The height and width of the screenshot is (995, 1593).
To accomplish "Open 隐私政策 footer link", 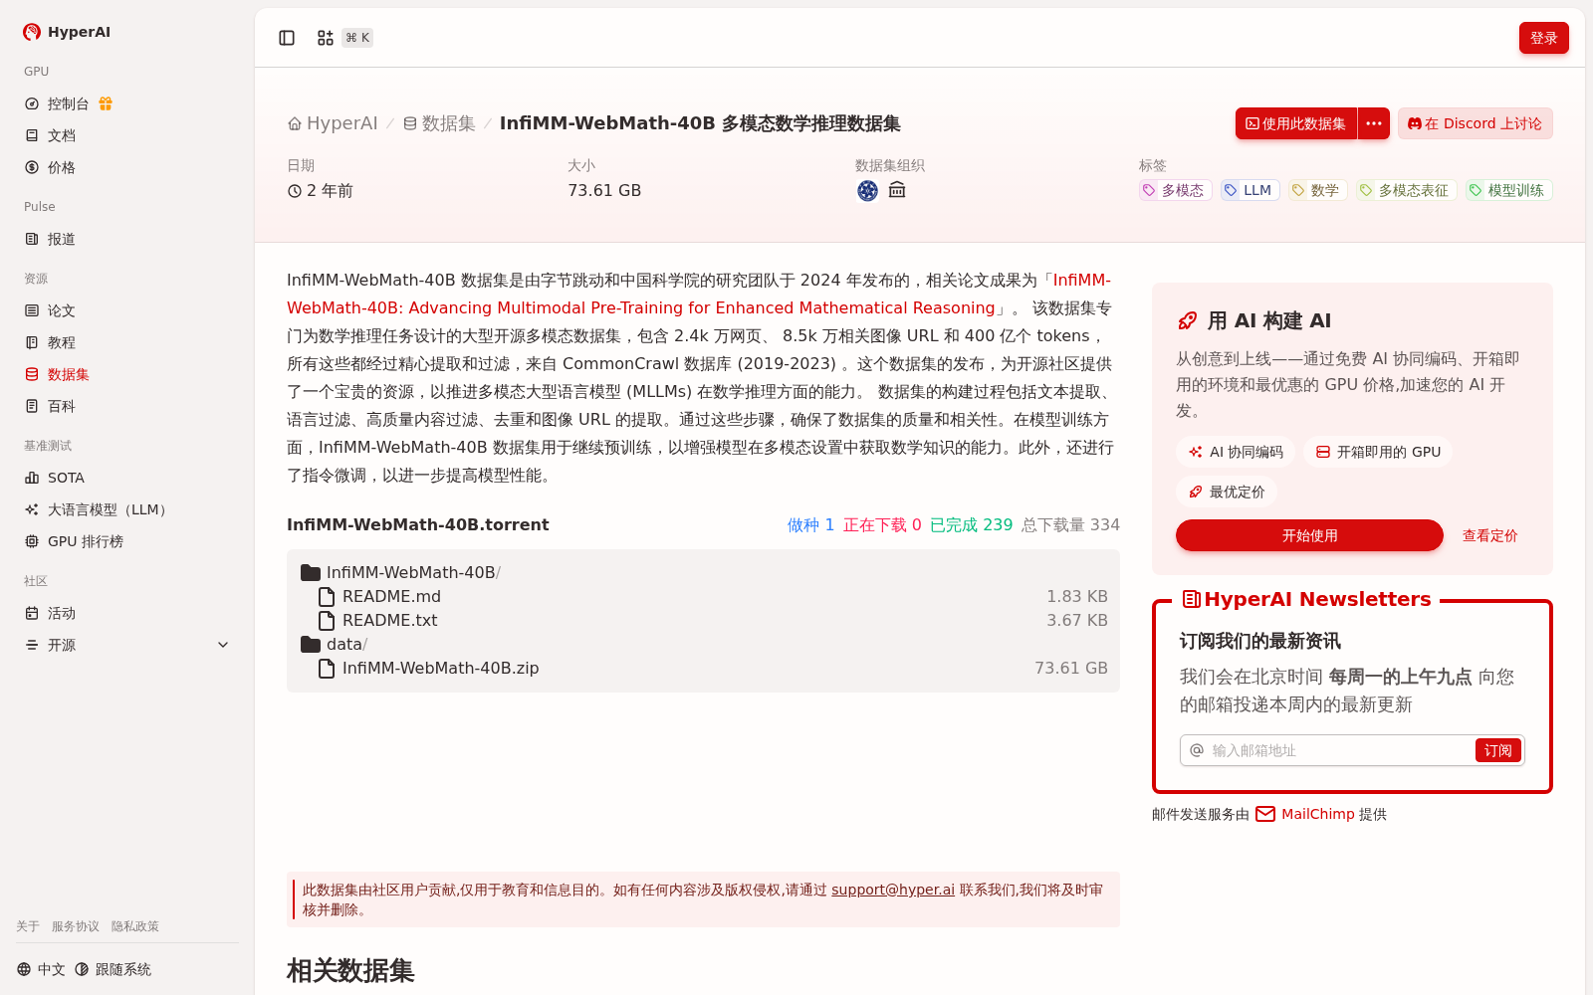I will click(135, 926).
